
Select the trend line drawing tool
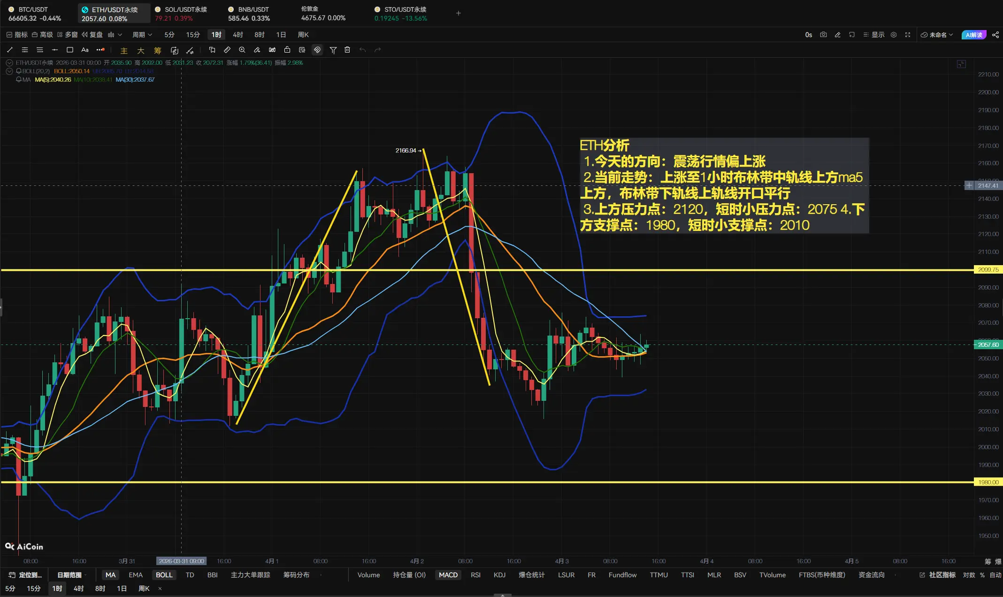coord(10,50)
